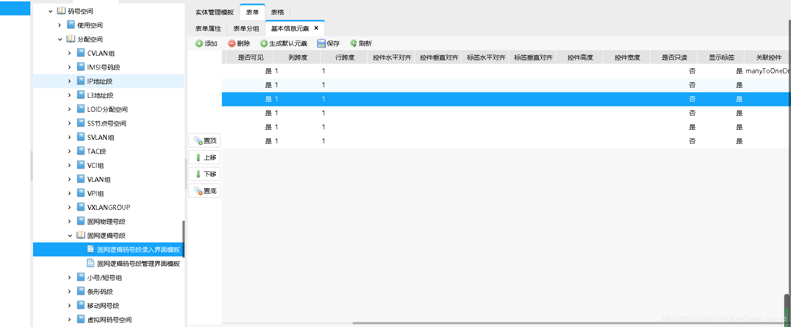Click the book icon of 使用空间
This screenshot has height=327, width=791.
[x=71, y=25]
